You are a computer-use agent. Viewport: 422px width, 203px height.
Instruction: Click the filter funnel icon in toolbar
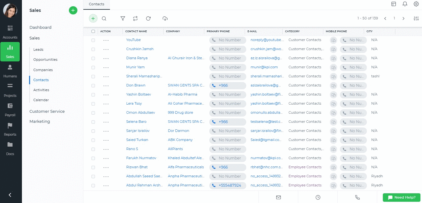tap(123, 18)
